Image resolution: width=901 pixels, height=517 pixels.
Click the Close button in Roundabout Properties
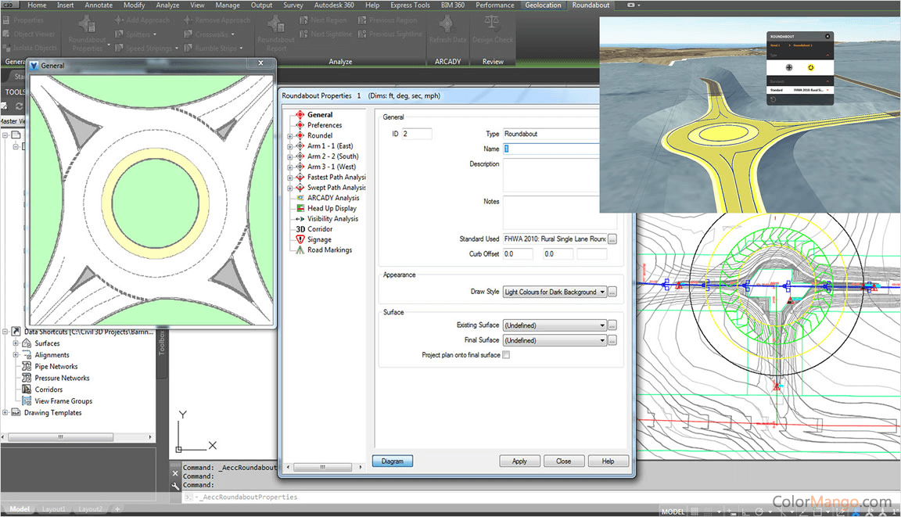[x=564, y=461]
